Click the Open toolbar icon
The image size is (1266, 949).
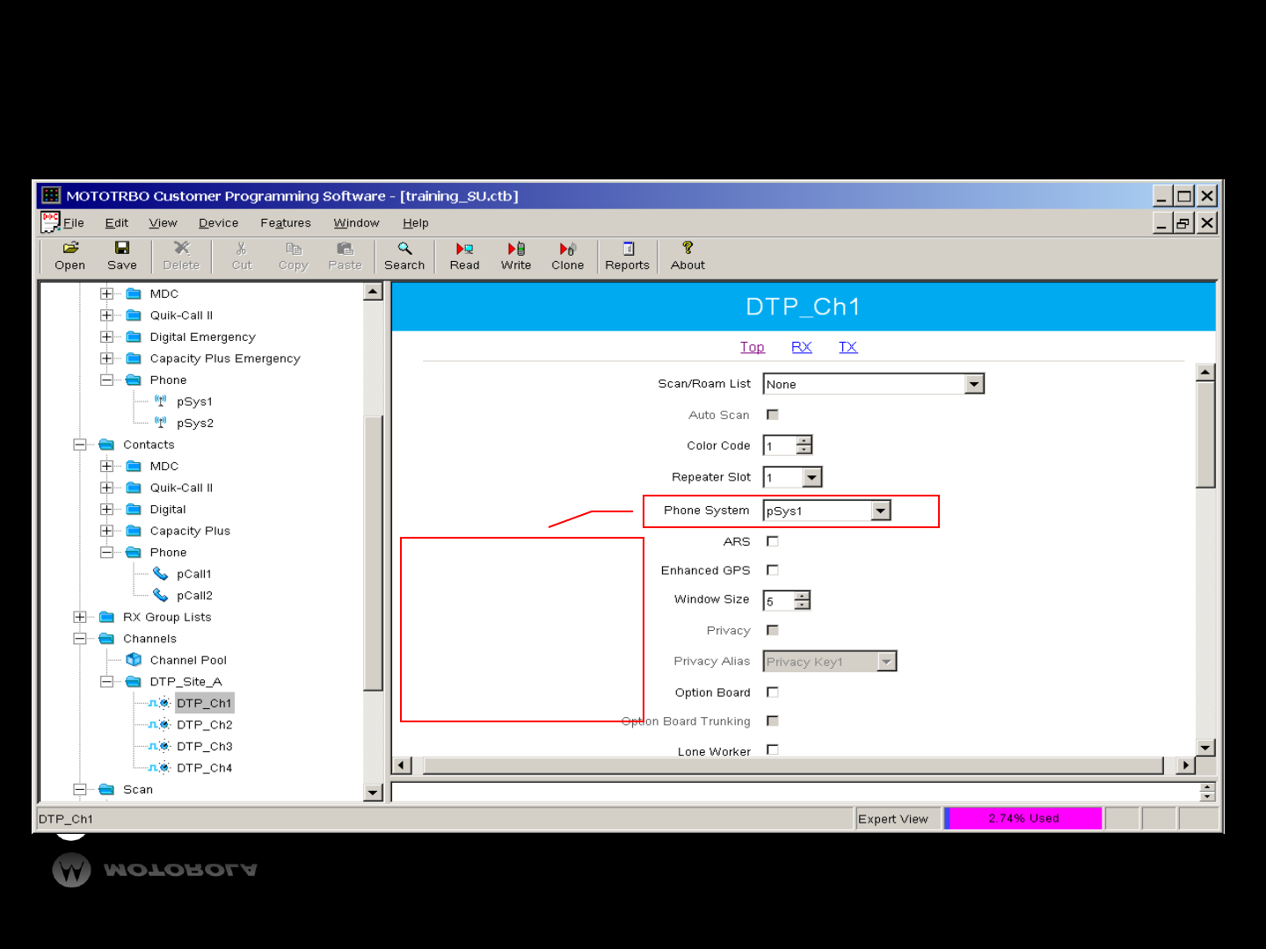pos(70,256)
